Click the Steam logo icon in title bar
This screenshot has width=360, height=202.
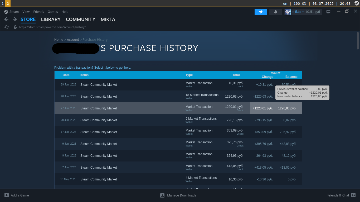6,12
